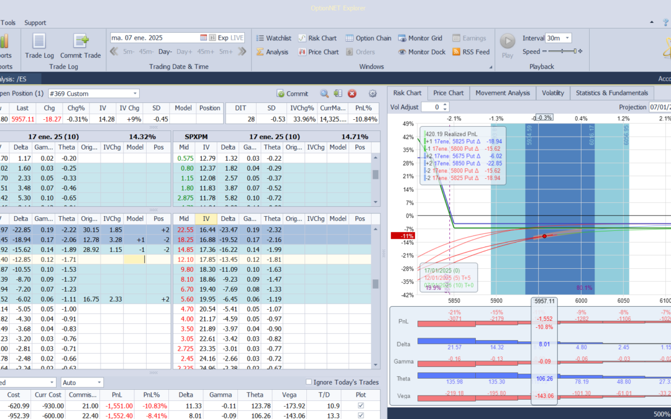Open the Auto dropdown

(99, 382)
